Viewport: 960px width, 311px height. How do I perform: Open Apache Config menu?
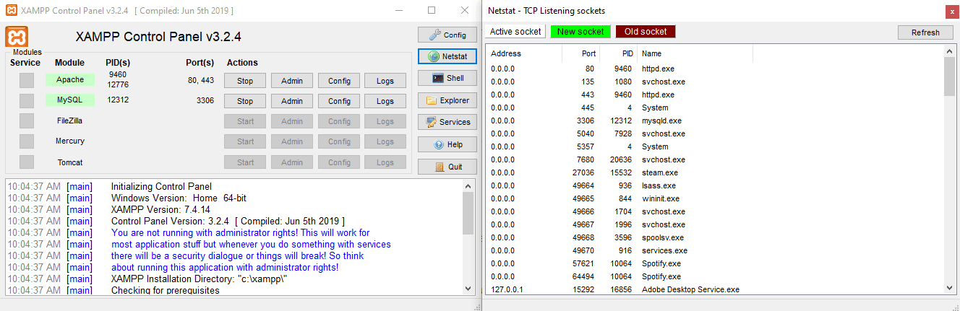pyautogui.click(x=339, y=81)
